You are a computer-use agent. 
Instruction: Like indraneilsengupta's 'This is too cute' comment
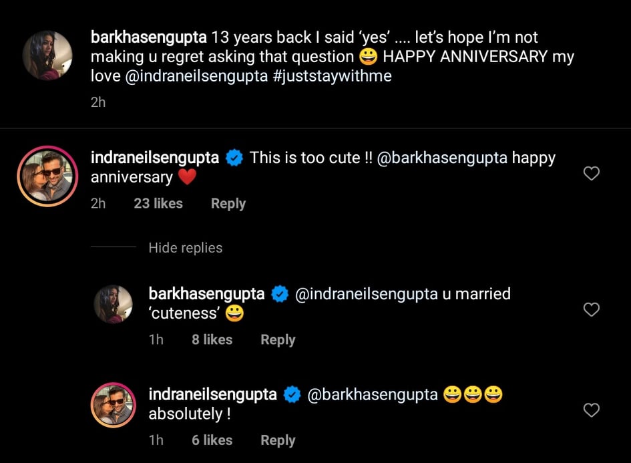(591, 174)
